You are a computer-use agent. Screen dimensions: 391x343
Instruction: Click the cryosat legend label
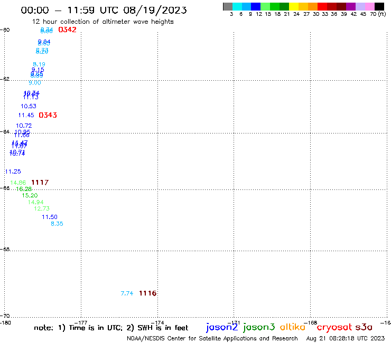pyautogui.click(x=334, y=327)
